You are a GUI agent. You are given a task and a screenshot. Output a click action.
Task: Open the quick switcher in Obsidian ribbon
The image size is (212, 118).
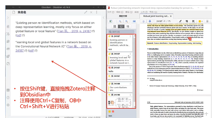coord(8,26)
